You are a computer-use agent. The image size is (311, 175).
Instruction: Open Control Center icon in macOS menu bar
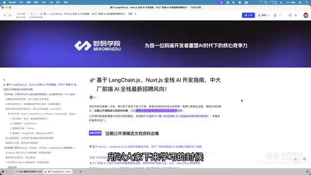(x=301, y=2)
